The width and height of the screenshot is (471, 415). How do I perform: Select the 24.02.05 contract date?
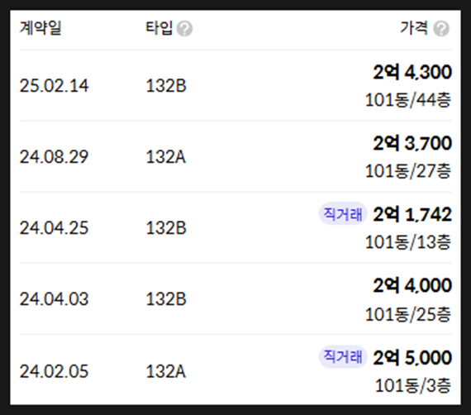(x=54, y=371)
